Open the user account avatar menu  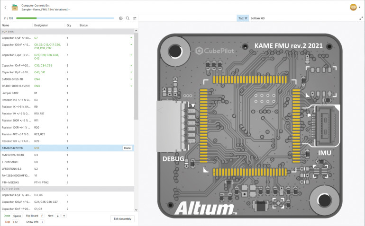tap(354, 7)
